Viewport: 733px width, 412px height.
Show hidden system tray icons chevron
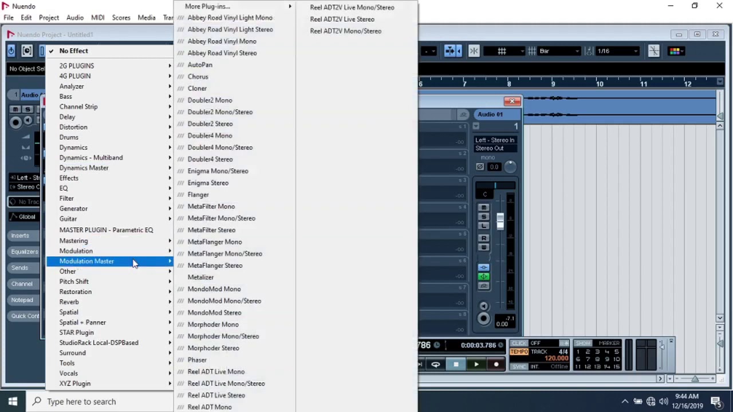(x=625, y=401)
